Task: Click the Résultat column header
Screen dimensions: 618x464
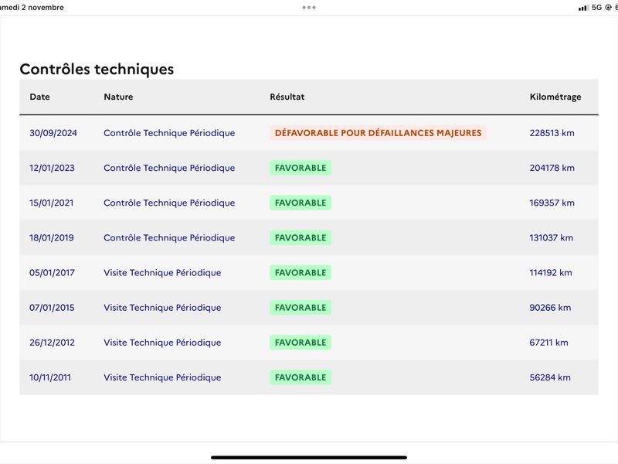Action: coord(287,97)
